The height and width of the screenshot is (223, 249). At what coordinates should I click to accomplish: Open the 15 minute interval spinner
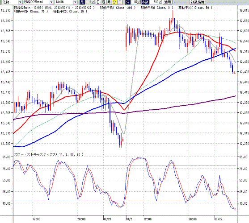(x=139, y=2)
